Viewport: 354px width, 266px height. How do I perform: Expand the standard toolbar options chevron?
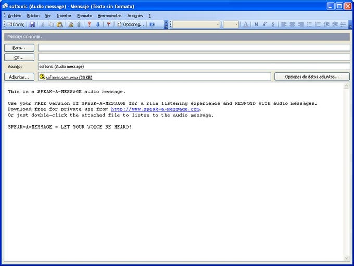(166, 24)
